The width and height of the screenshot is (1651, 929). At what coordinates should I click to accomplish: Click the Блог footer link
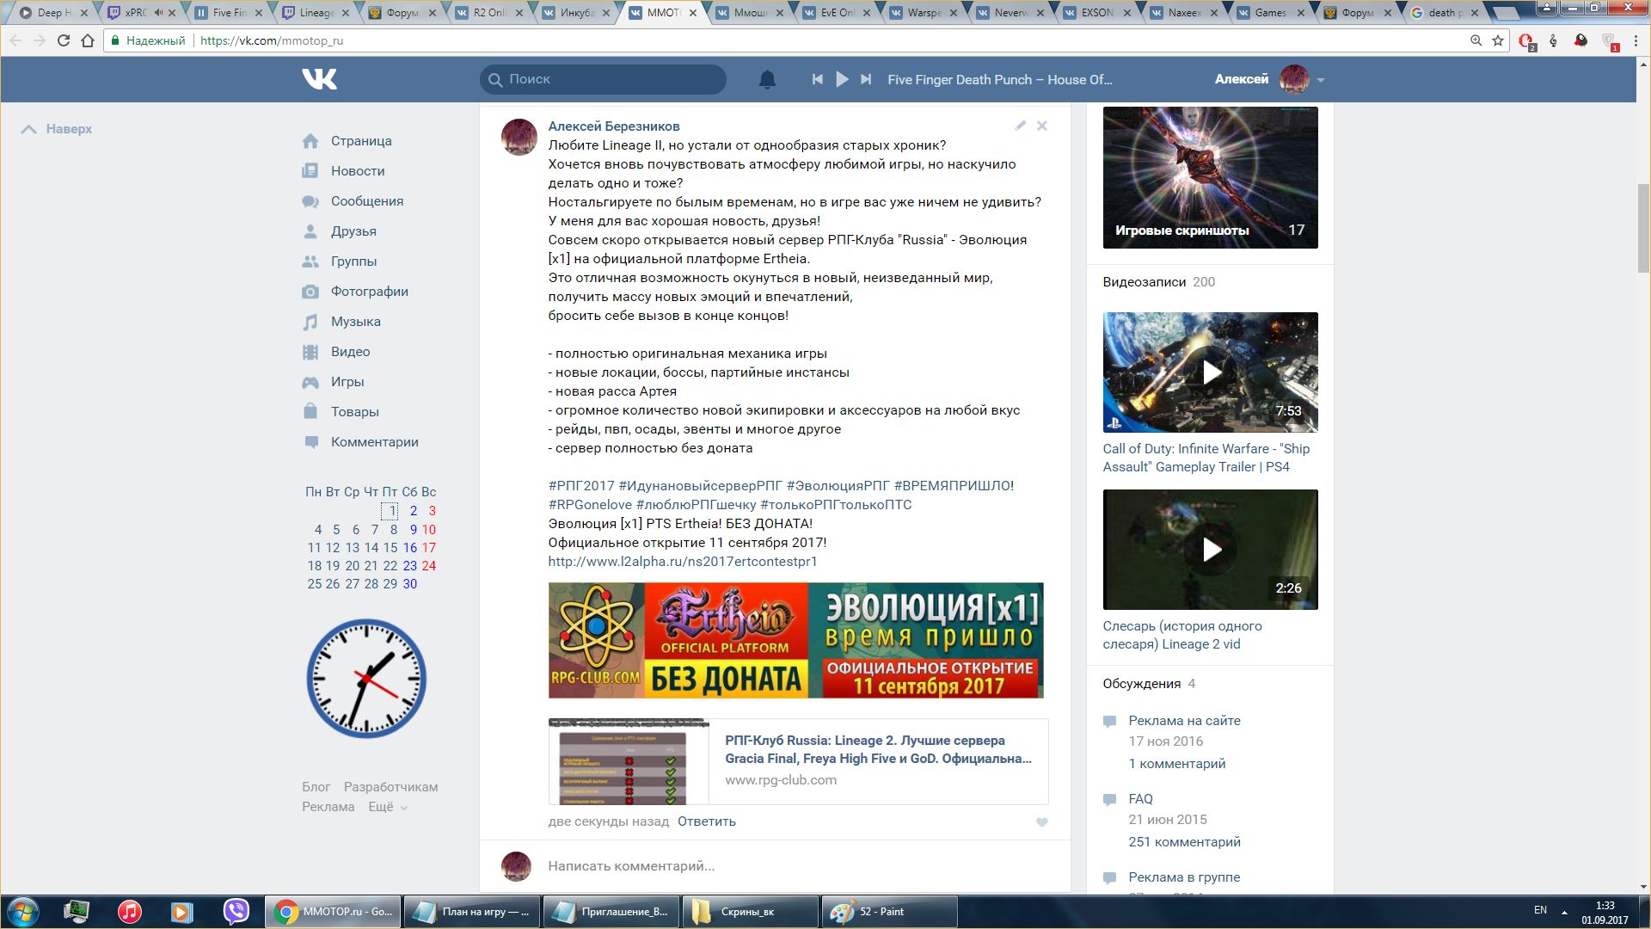coord(316,787)
